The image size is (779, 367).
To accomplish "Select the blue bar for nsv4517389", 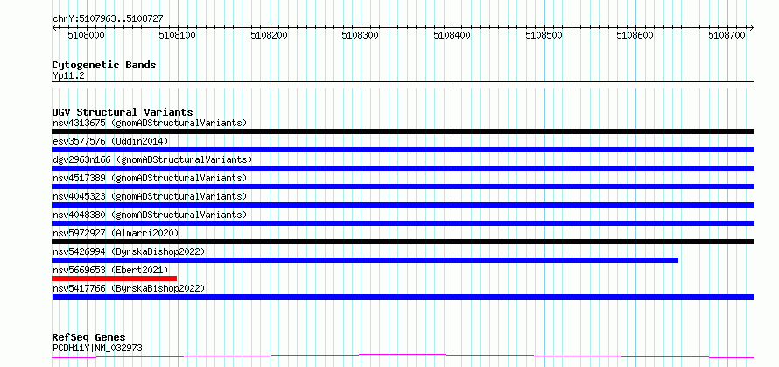I will 403,187.
